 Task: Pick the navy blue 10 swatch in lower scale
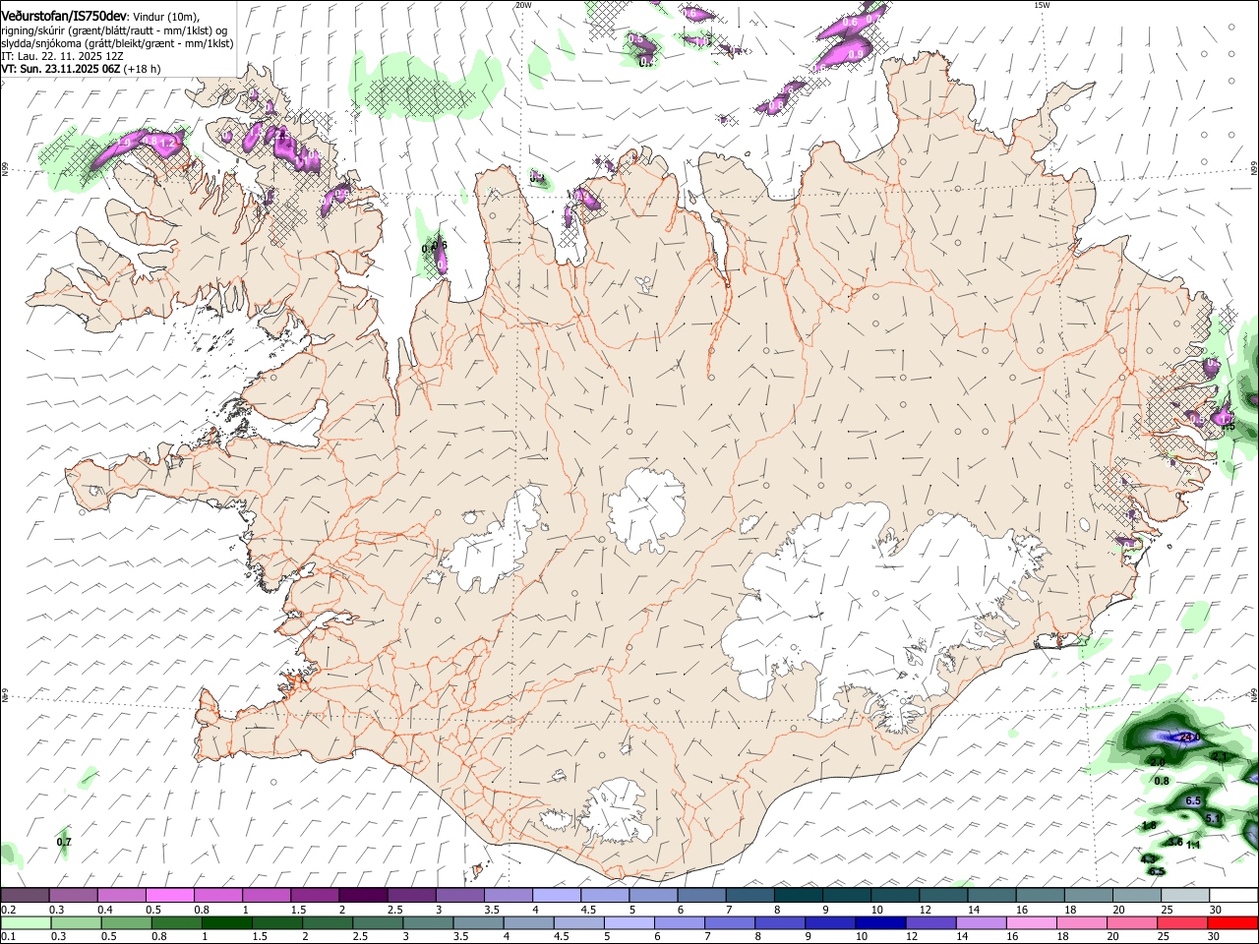881,922
